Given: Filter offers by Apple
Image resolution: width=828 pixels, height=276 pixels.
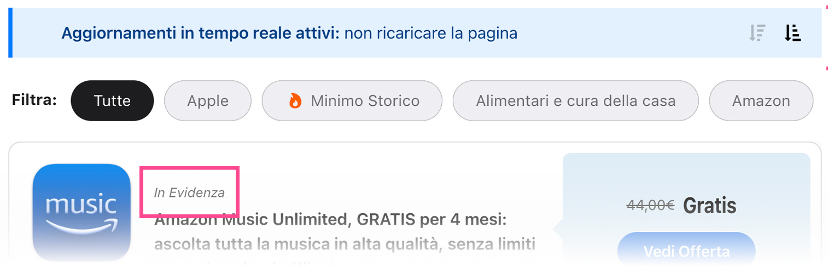Looking at the screenshot, I should point(208,101).
